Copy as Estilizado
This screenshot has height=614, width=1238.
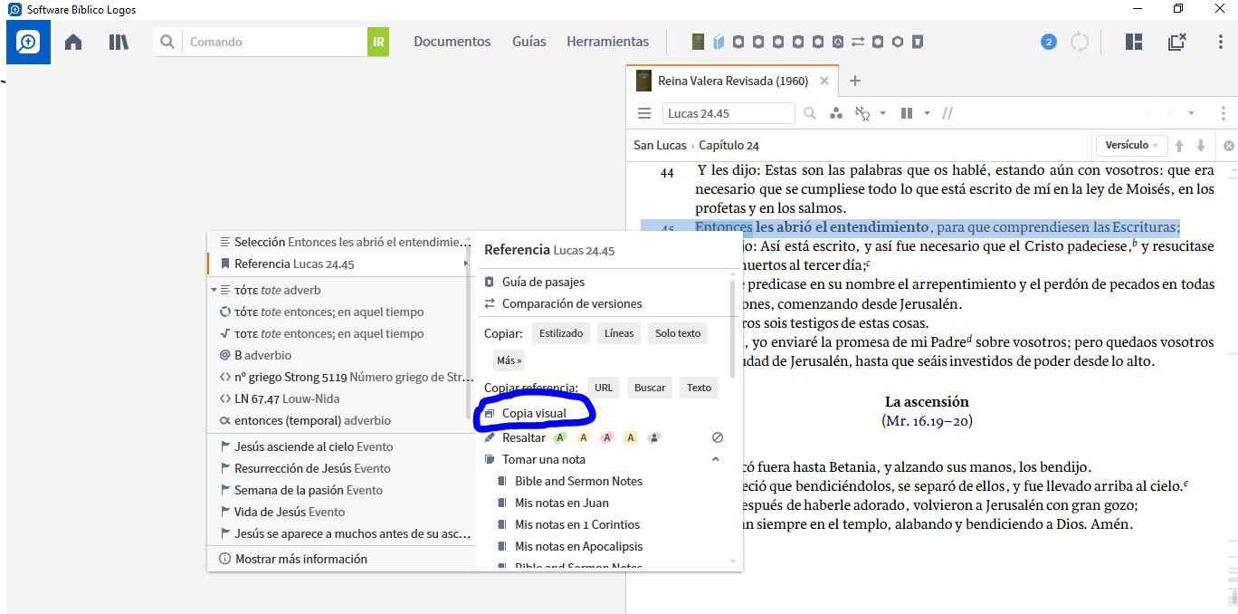point(561,333)
